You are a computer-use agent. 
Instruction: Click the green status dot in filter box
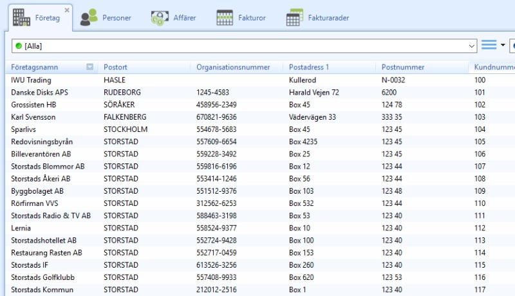coord(19,46)
